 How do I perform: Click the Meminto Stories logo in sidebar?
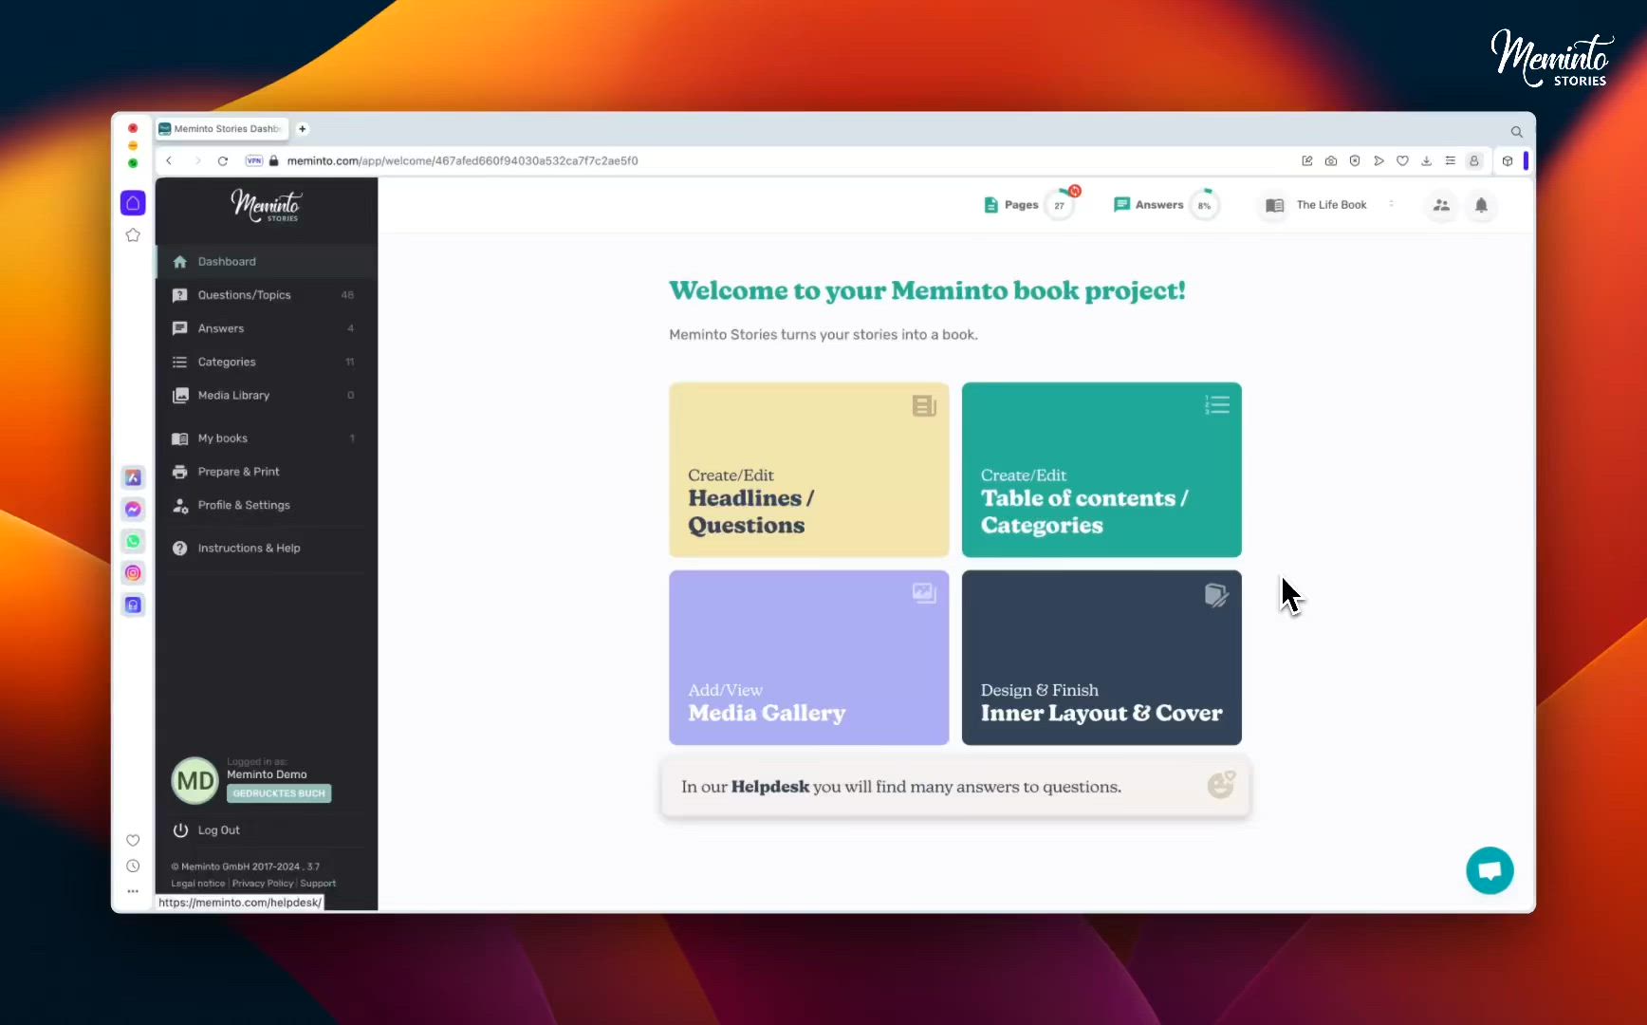click(267, 205)
